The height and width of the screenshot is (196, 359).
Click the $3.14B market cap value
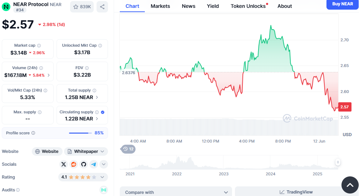[19, 53]
